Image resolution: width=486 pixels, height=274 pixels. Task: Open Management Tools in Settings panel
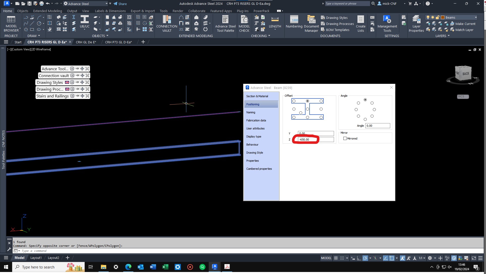click(387, 23)
